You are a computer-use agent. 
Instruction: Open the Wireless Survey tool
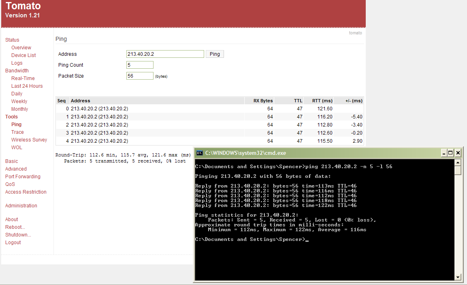(x=29, y=140)
